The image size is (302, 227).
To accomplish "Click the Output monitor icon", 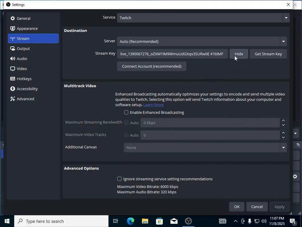I will pos(12,48).
